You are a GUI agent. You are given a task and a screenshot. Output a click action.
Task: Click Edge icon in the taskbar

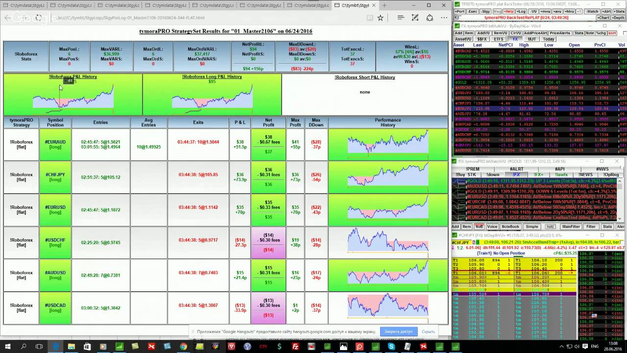pos(55,347)
